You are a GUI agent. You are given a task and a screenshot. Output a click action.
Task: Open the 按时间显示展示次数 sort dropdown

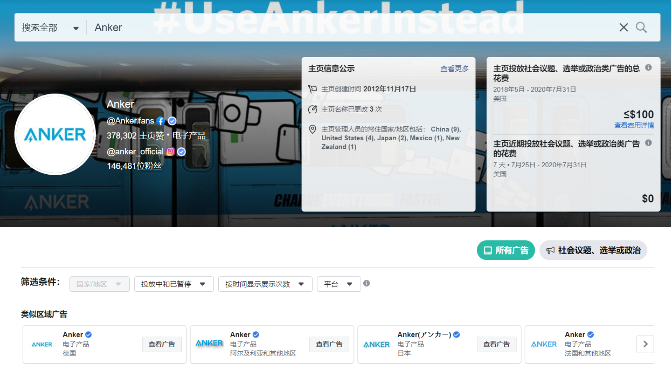(265, 284)
